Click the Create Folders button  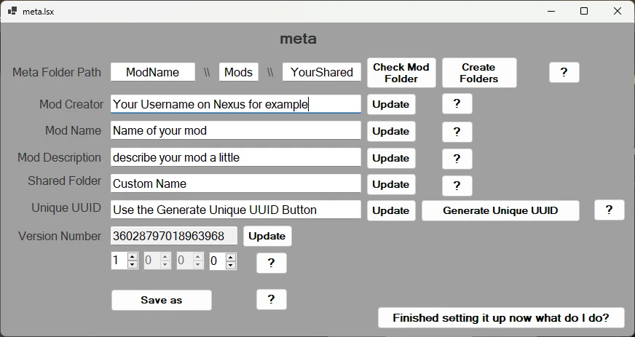478,73
